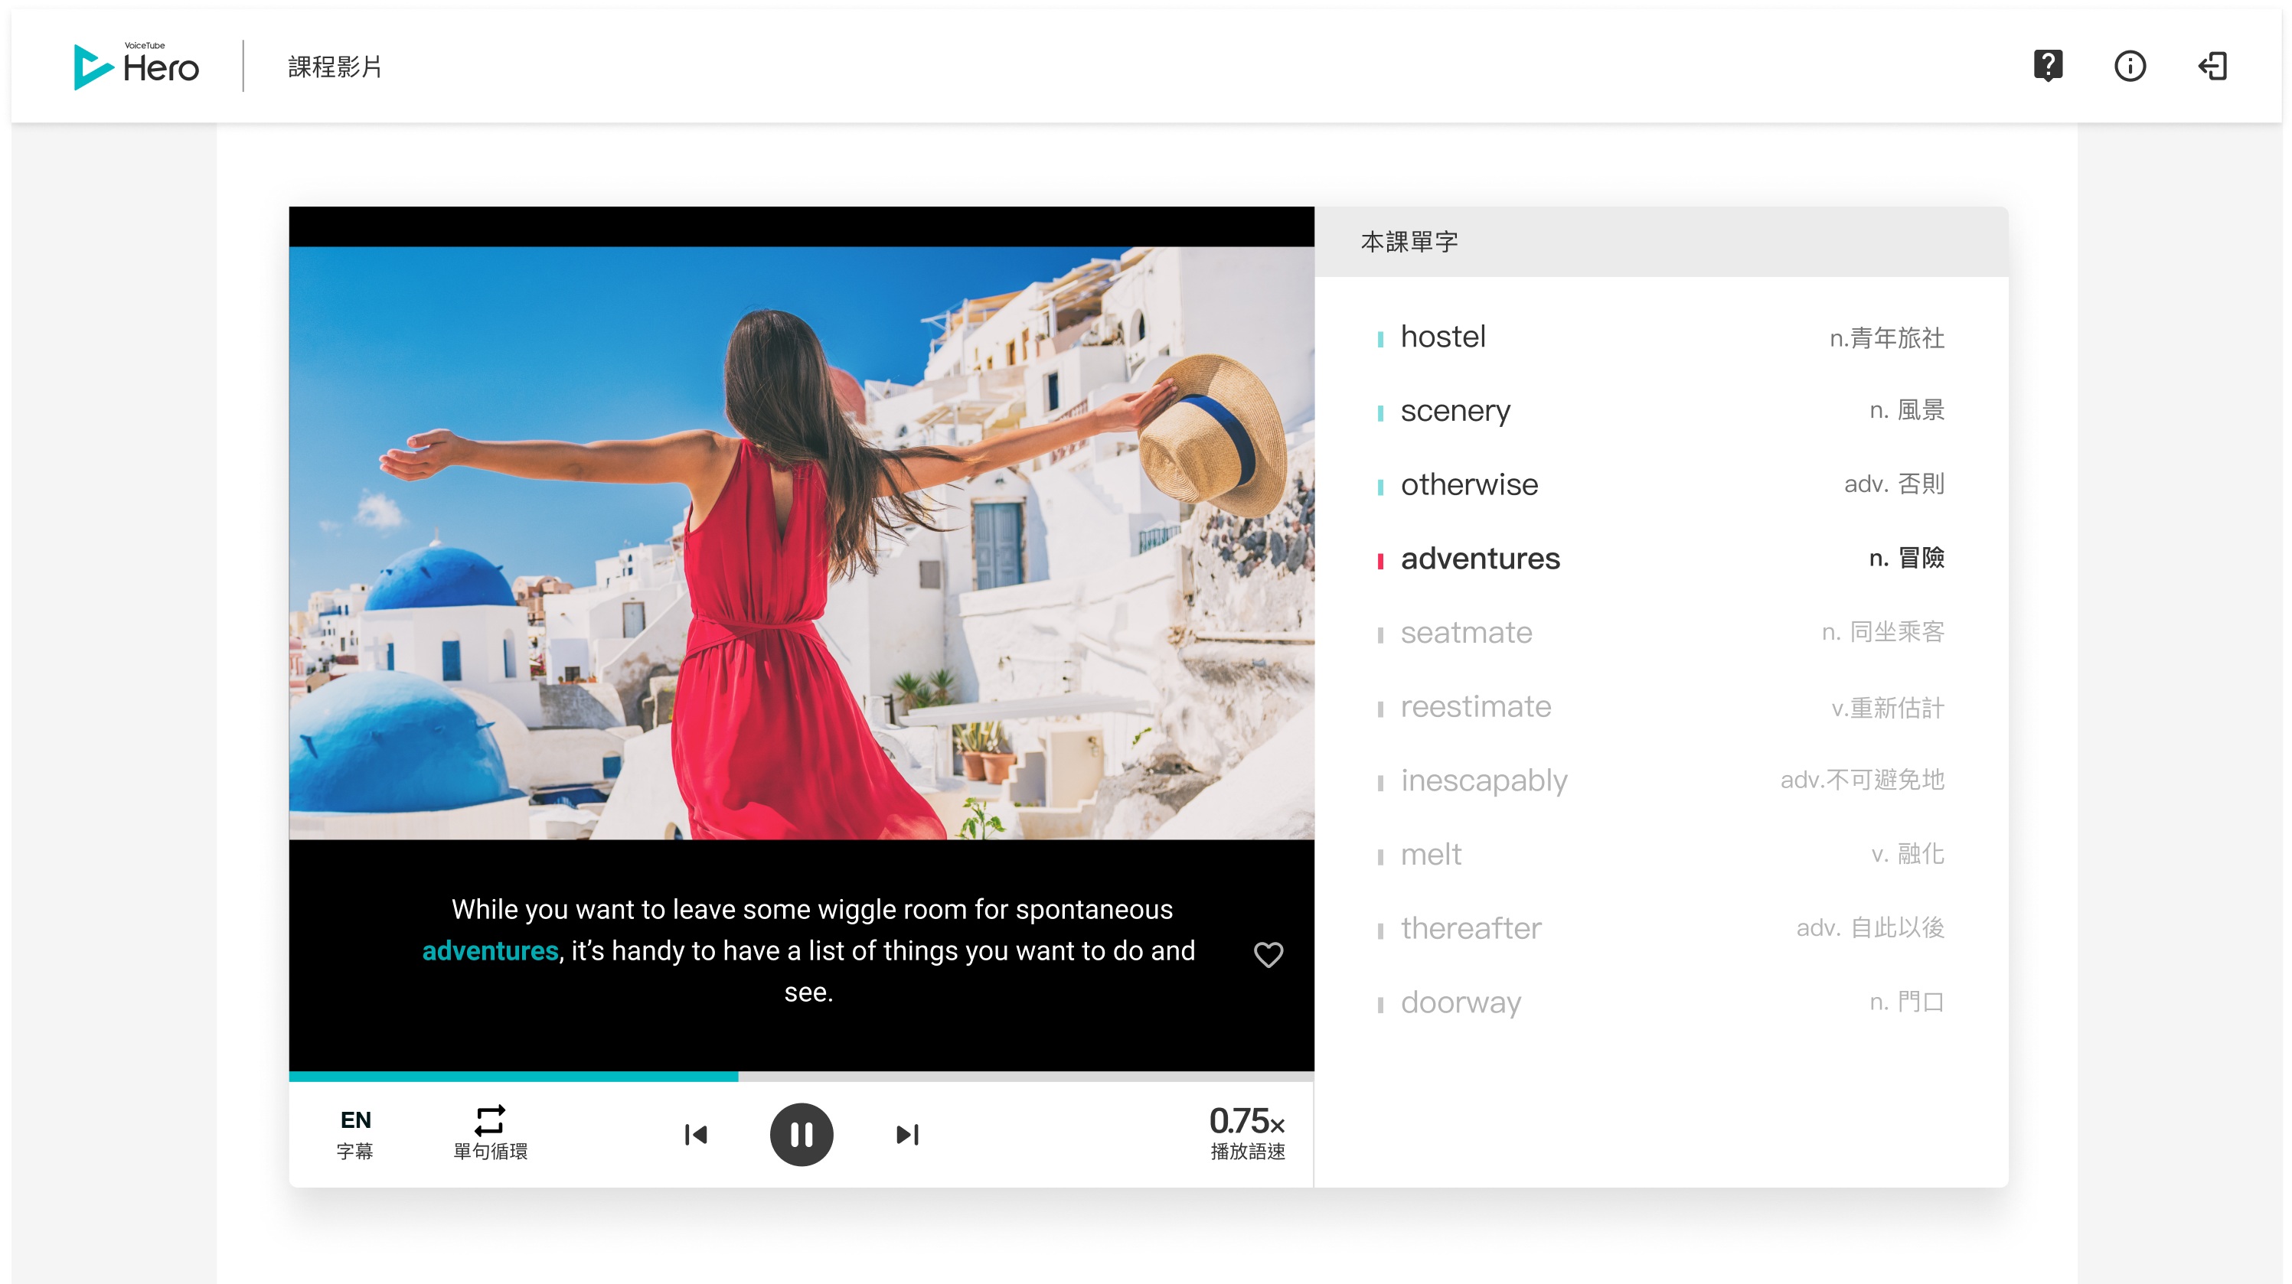Open the info circle icon

[x=2129, y=66]
